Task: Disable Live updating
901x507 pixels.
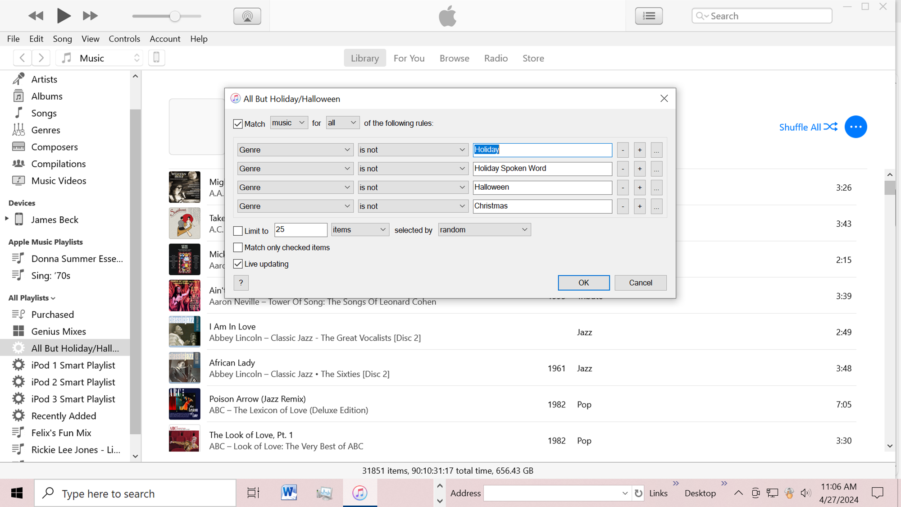Action: click(238, 264)
